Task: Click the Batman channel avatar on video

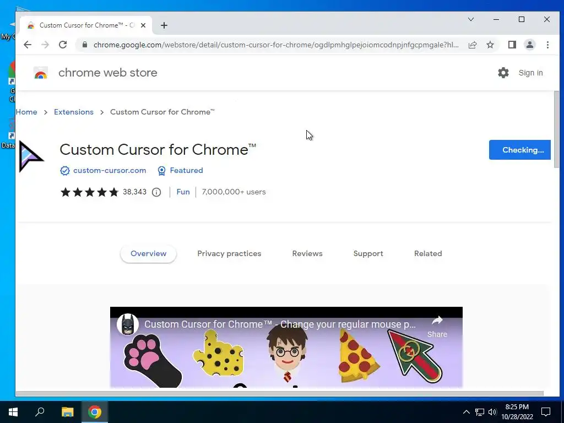Action: (x=128, y=324)
